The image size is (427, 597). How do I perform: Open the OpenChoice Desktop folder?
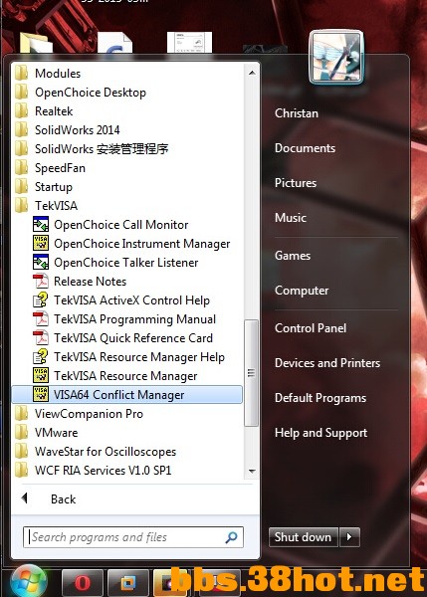[127, 93]
